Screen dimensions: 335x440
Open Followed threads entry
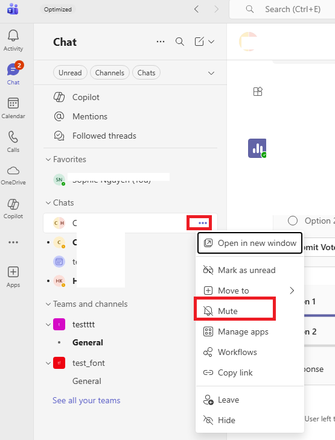130,136
